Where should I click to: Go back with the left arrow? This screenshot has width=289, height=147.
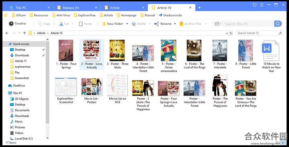[x=7, y=33]
